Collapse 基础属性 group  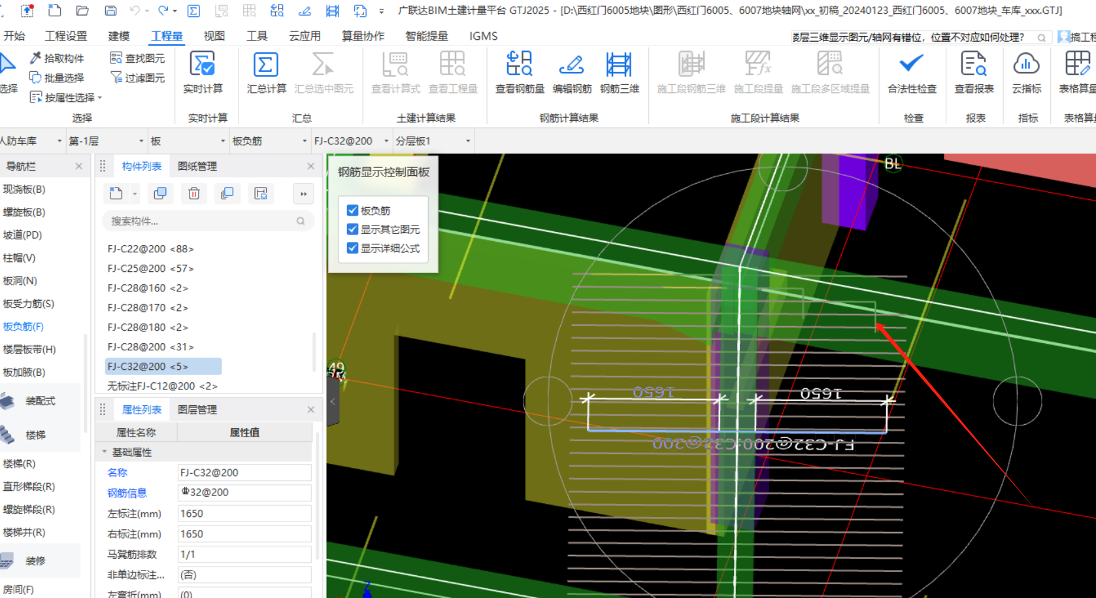point(104,452)
